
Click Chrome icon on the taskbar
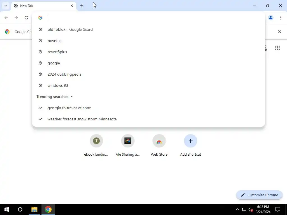coord(48,209)
